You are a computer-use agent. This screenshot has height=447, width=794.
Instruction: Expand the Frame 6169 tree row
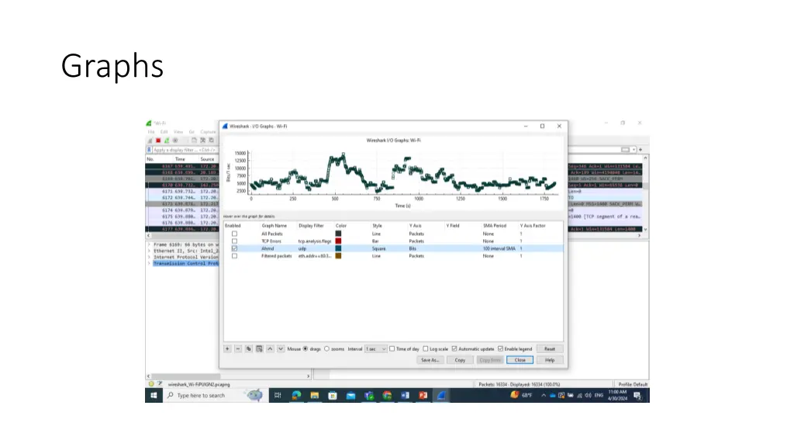150,244
